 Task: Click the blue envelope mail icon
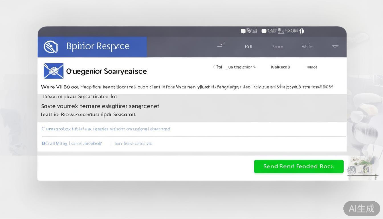pyautogui.click(x=54, y=71)
